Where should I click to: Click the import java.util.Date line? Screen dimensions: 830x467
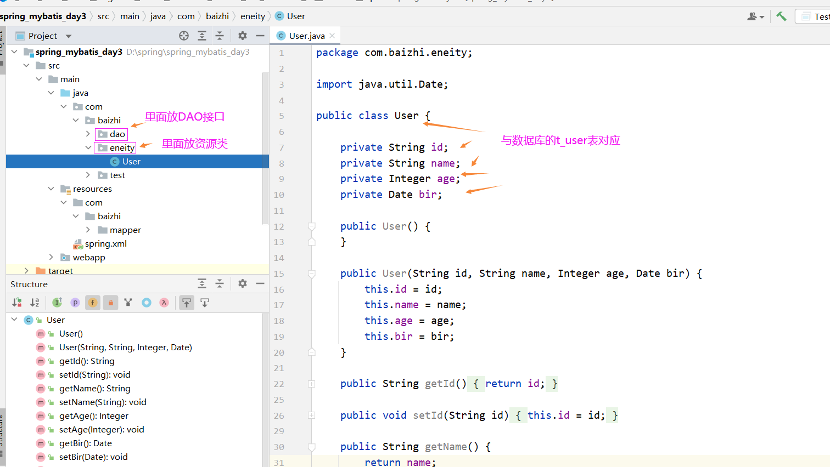(382, 84)
